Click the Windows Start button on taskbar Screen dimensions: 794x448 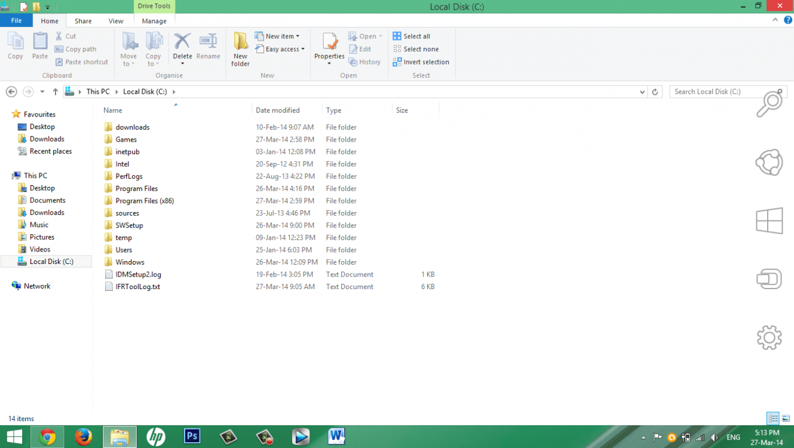[14, 437]
